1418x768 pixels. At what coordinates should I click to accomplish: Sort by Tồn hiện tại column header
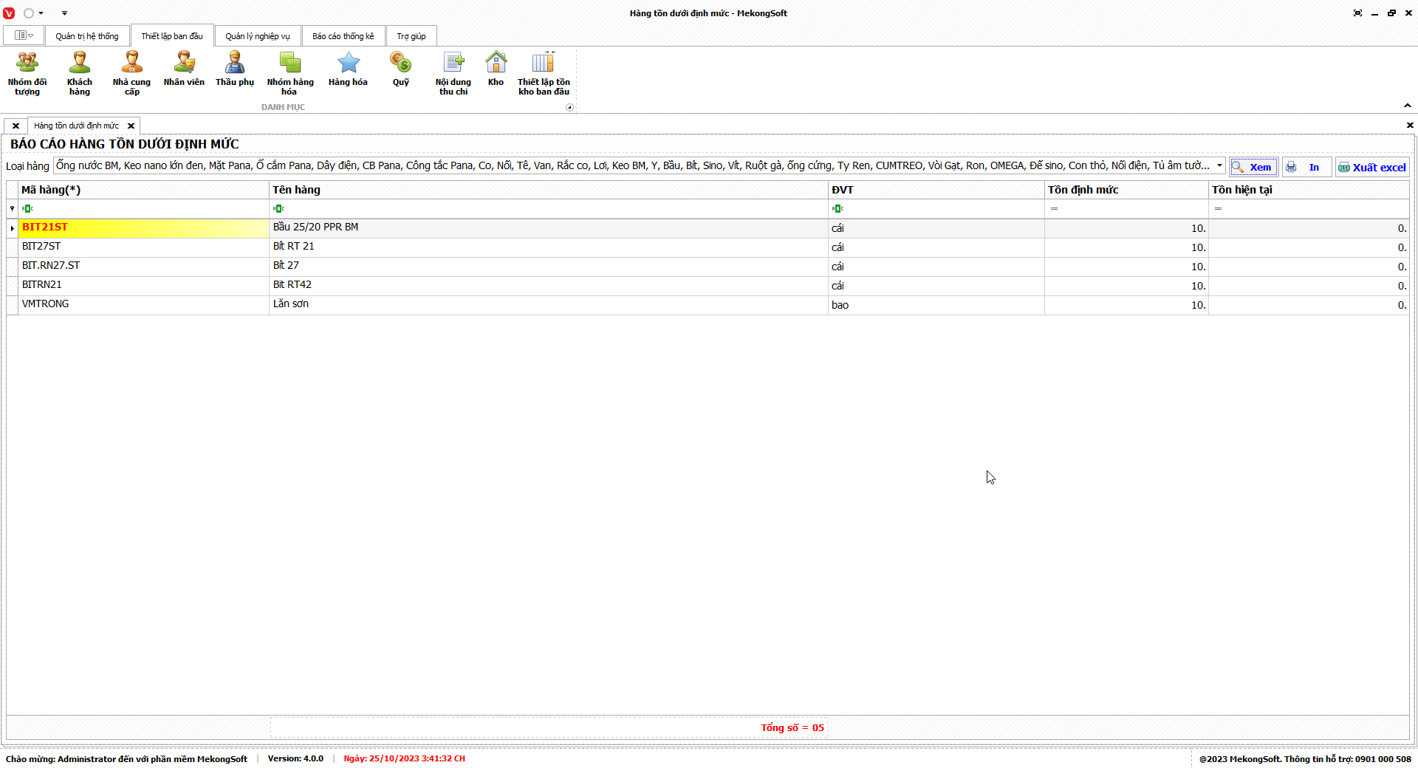click(1309, 190)
